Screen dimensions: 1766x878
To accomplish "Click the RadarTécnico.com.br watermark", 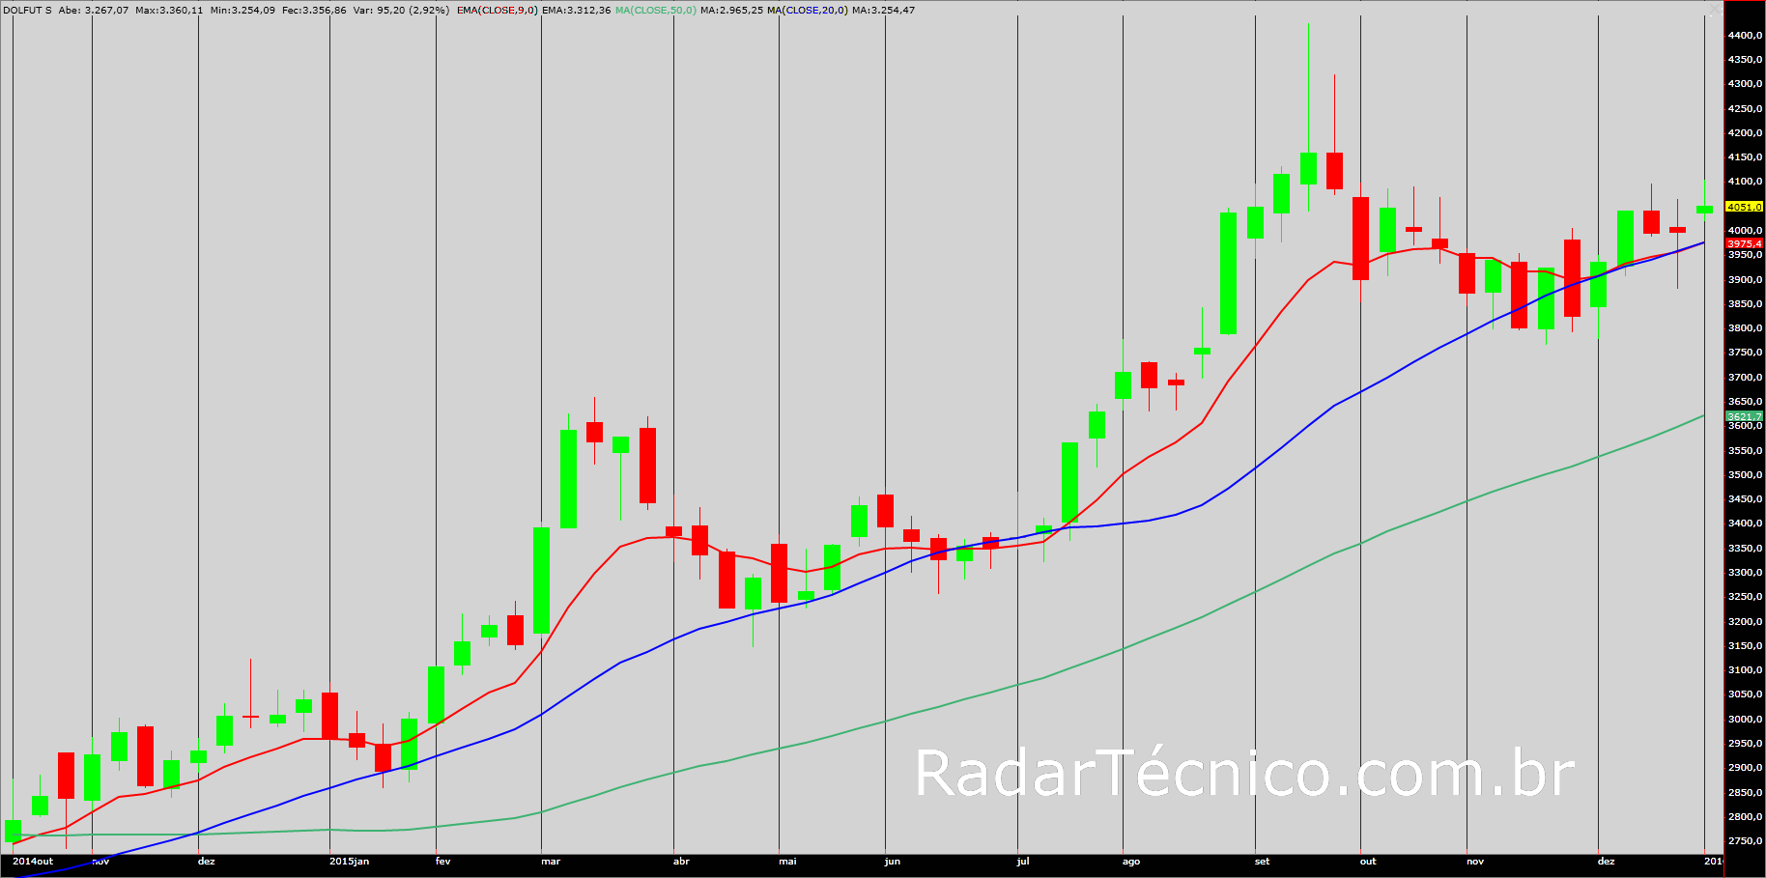I will tap(1244, 774).
